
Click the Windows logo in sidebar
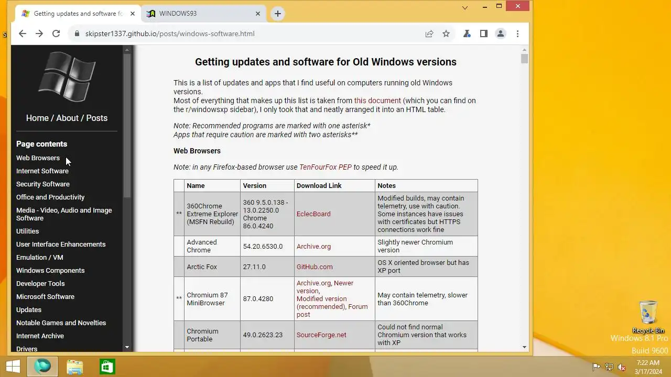[x=67, y=77]
